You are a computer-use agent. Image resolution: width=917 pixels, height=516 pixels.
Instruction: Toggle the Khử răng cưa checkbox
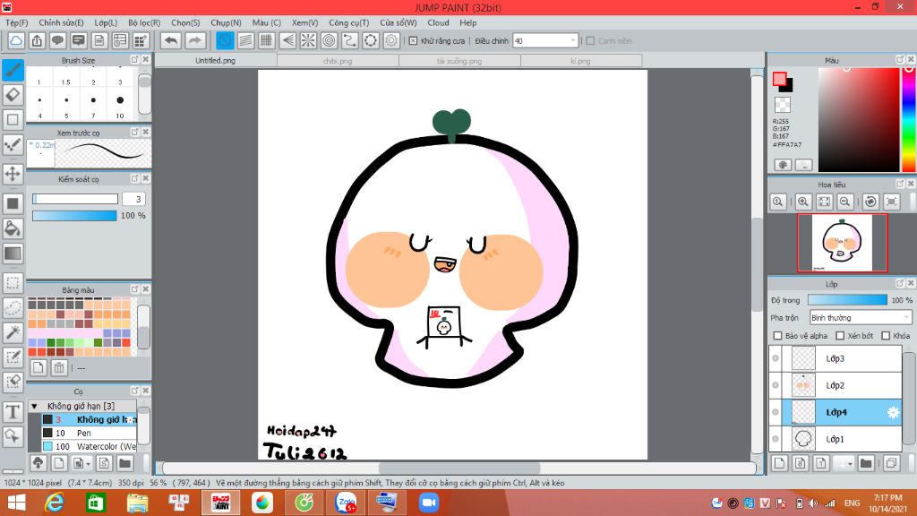click(413, 41)
